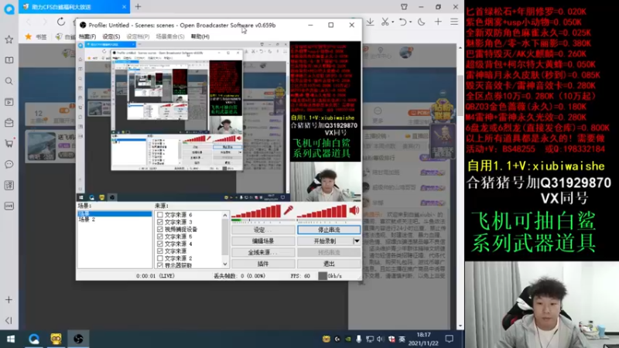619x348 pixels.
Task: Open reading book icon in browser sidebar
Action: click(x=9, y=60)
